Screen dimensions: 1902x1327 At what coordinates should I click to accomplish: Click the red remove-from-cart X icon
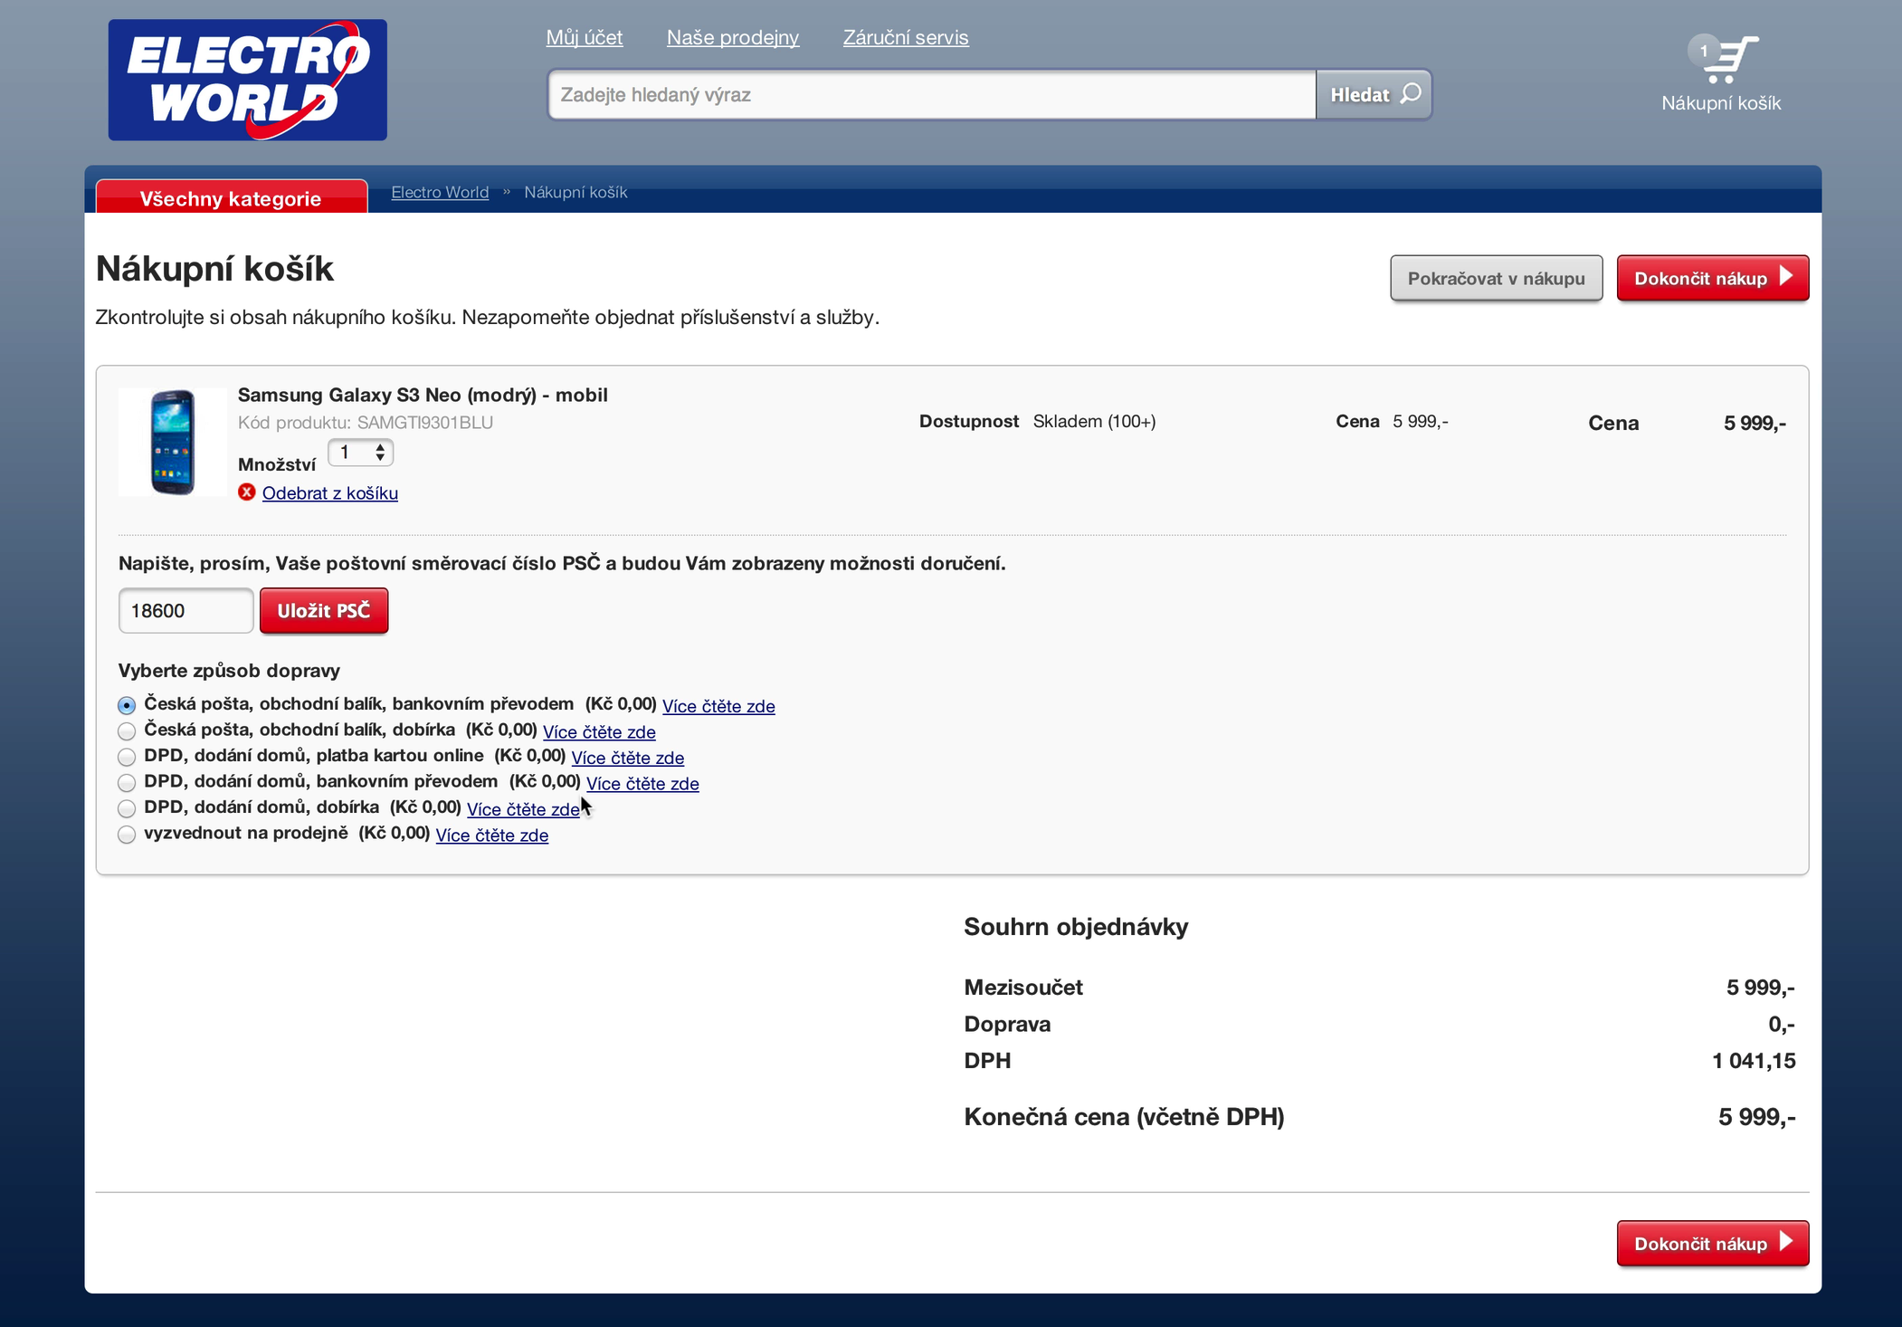[247, 492]
